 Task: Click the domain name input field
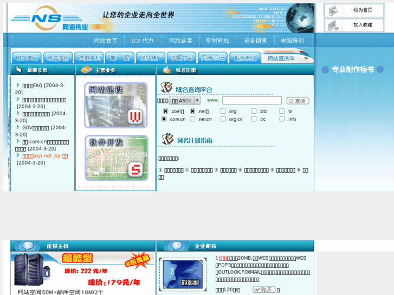(x=252, y=100)
